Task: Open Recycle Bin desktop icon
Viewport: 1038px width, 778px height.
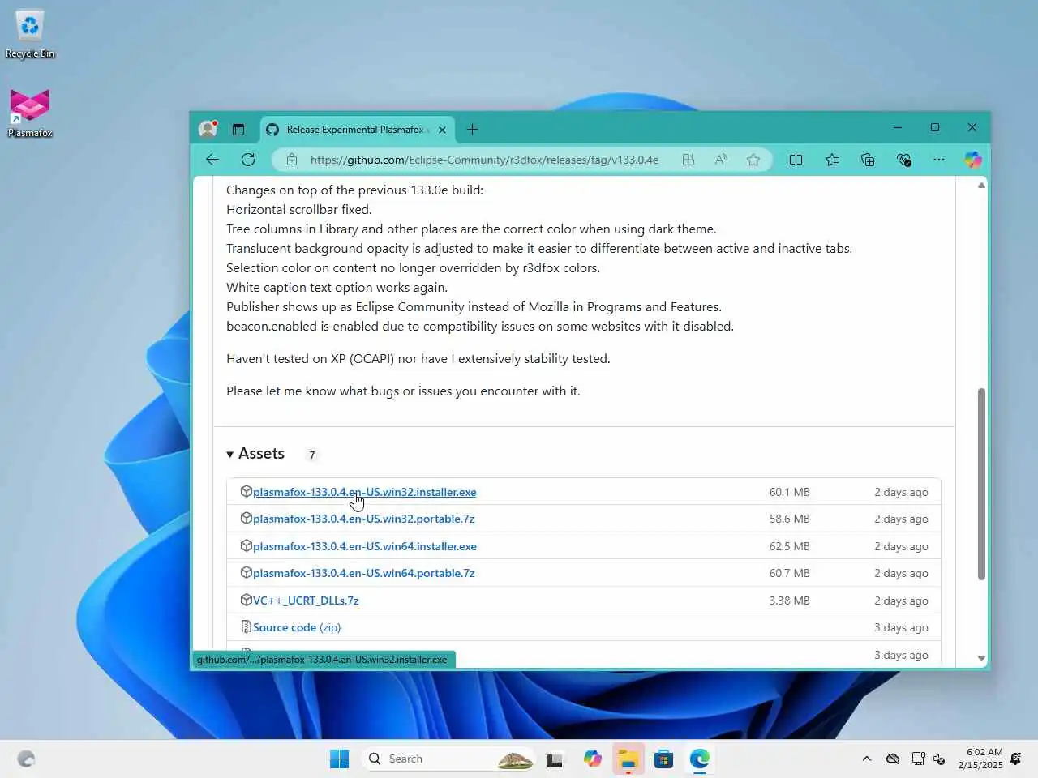Action: click(30, 35)
